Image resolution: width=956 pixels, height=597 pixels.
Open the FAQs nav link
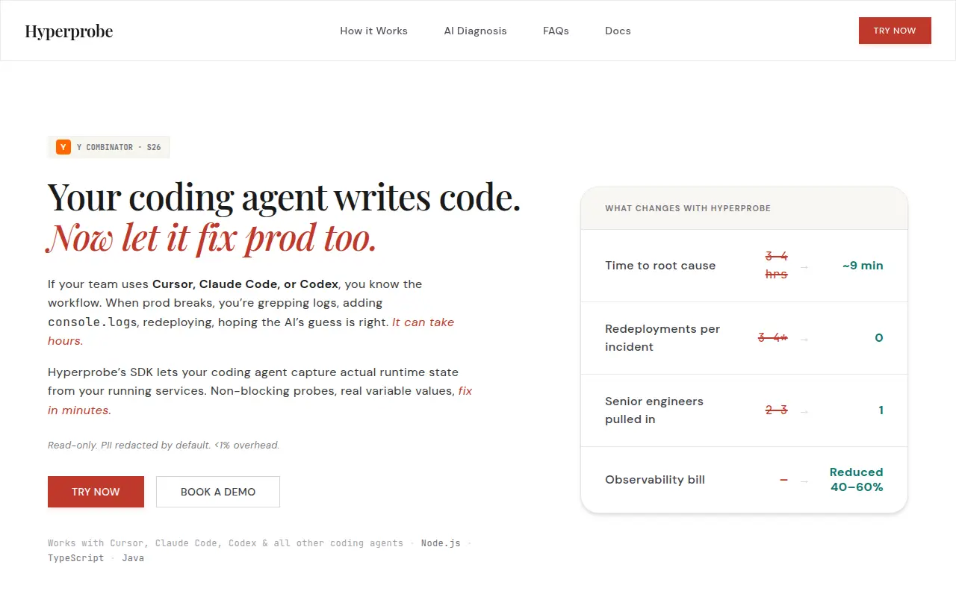(556, 31)
